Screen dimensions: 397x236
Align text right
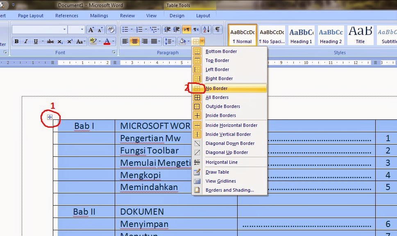click(144, 41)
